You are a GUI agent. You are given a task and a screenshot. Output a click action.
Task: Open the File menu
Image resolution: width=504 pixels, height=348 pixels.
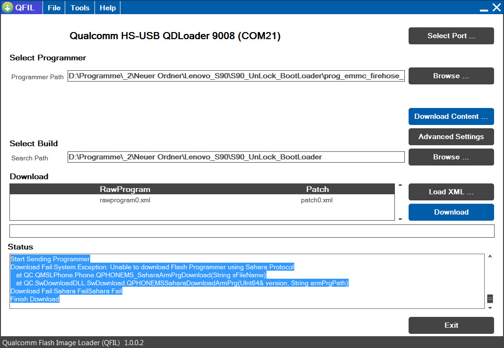coord(54,8)
